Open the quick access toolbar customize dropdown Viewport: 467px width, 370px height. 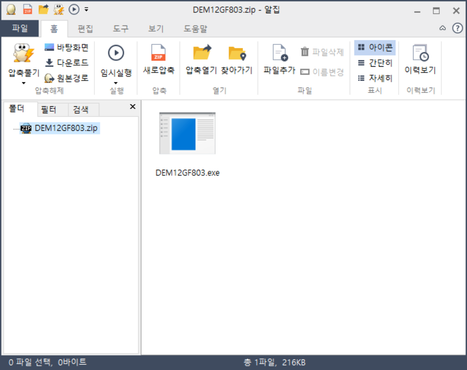coord(86,10)
